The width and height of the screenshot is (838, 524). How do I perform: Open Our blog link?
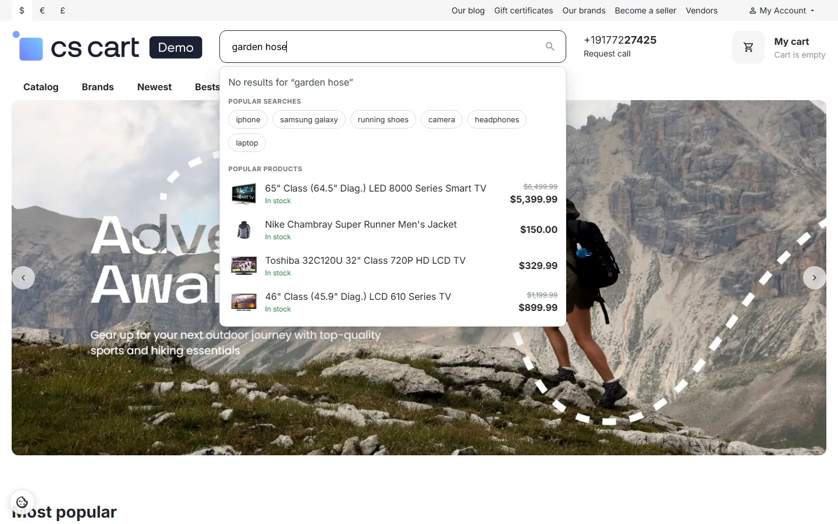[x=468, y=10]
